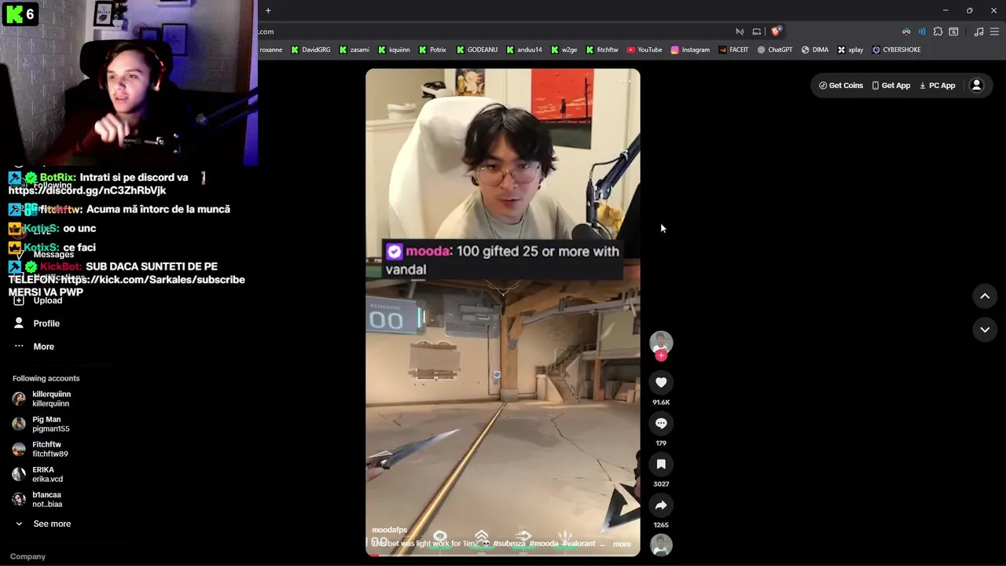Open the Instagram bookmark
Image resolution: width=1006 pixels, height=566 pixels.
tap(690, 50)
